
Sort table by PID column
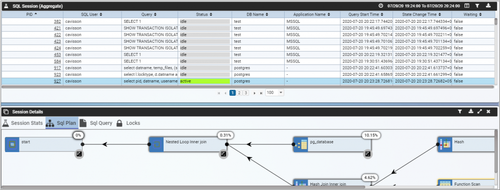(x=32, y=14)
